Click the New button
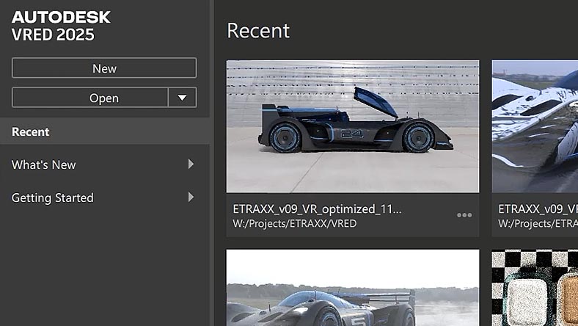 104,68
